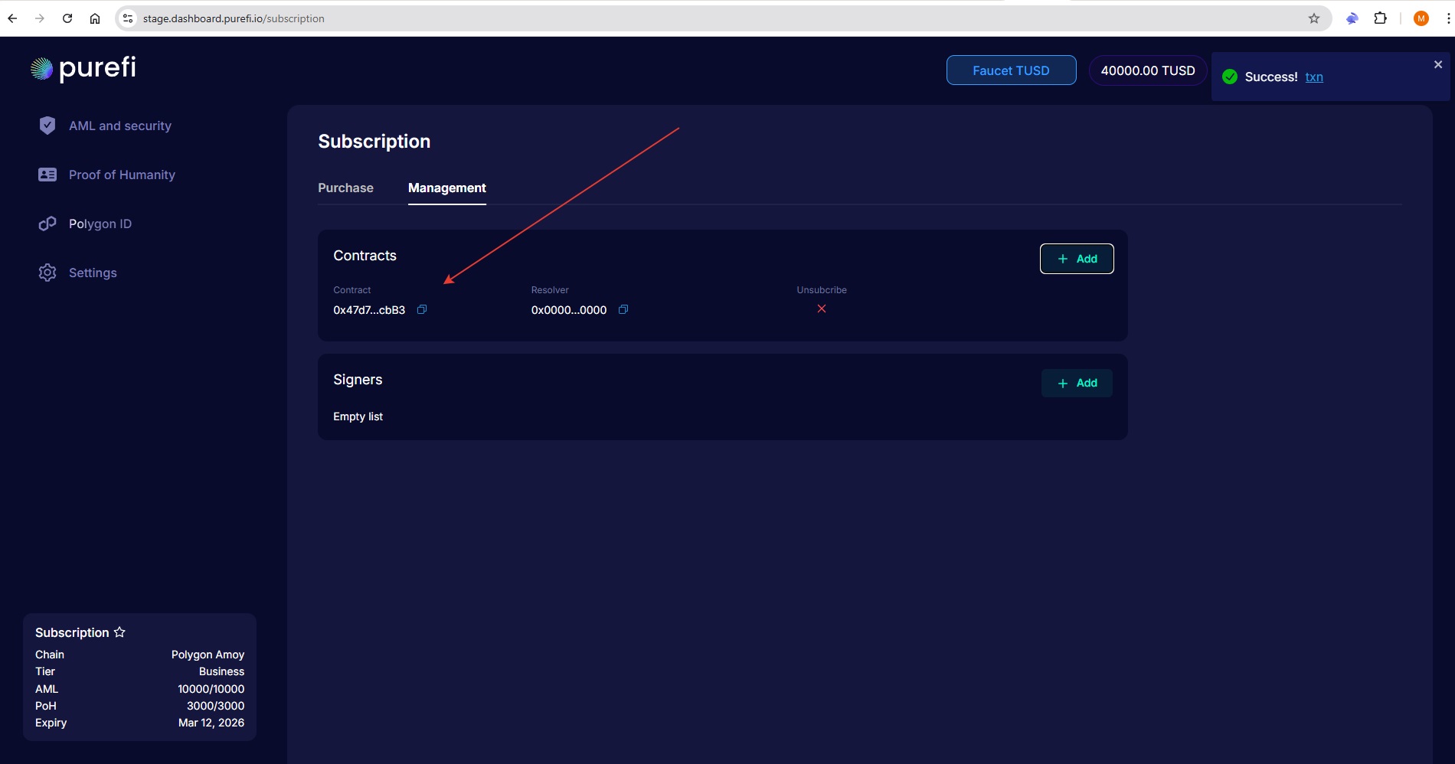Click the star icon beside Subscription
The image size is (1455, 764).
click(119, 632)
